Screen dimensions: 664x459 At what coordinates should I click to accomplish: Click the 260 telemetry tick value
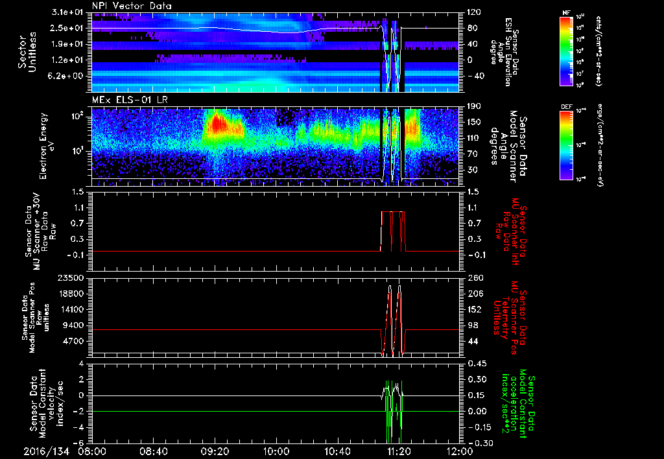pyautogui.click(x=474, y=278)
